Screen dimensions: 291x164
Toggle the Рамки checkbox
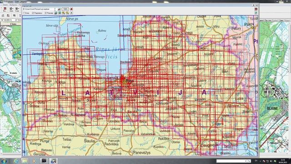tap(45, 13)
